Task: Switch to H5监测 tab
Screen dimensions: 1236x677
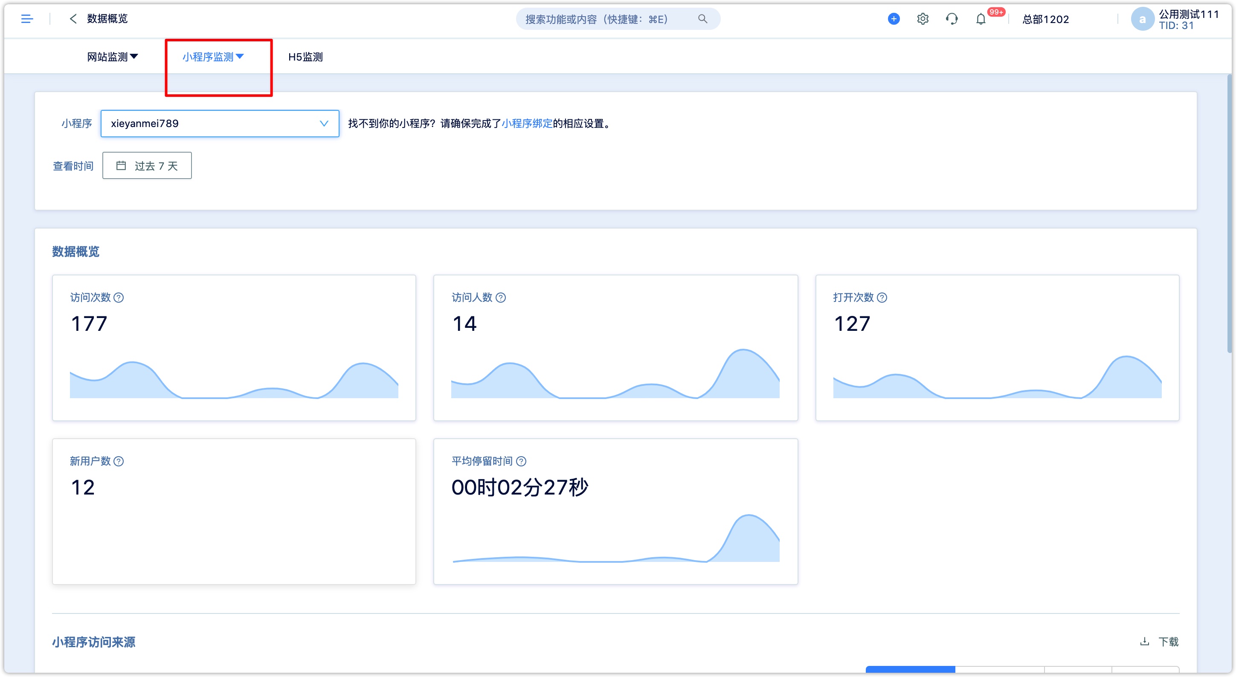Action: pos(306,57)
